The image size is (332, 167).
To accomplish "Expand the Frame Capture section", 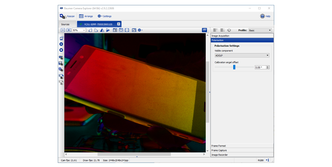I will 242,150.
